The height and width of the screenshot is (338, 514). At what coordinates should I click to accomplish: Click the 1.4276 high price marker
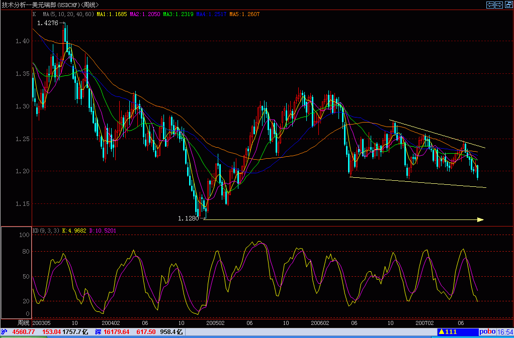click(48, 23)
